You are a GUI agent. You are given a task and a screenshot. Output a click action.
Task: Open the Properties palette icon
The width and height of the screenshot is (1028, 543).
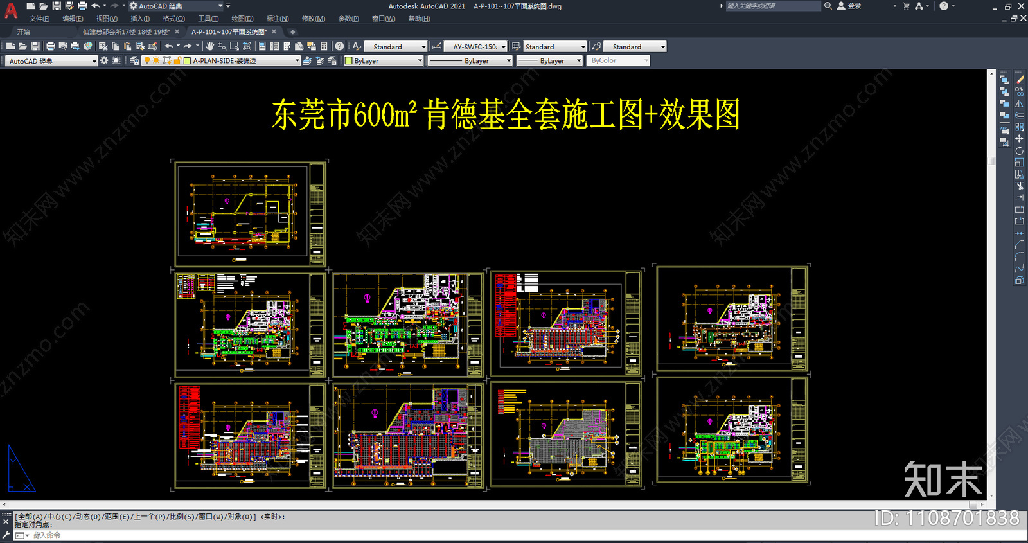pos(262,46)
